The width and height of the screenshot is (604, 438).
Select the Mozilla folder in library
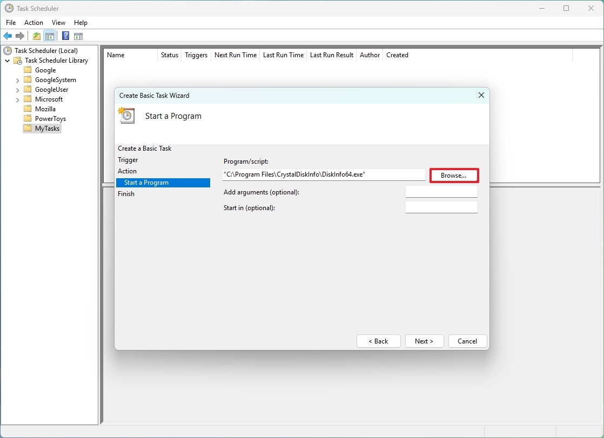pyautogui.click(x=45, y=109)
